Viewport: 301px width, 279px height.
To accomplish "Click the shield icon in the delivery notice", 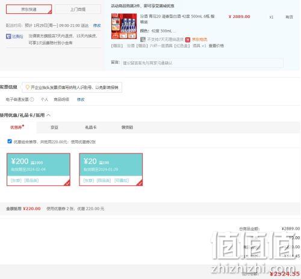I will pyautogui.click(x=8, y=36).
